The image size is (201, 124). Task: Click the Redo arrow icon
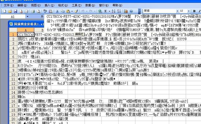[x=91, y=11]
